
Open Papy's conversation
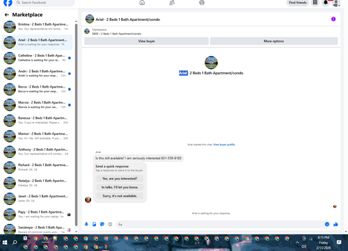tap(37, 214)
